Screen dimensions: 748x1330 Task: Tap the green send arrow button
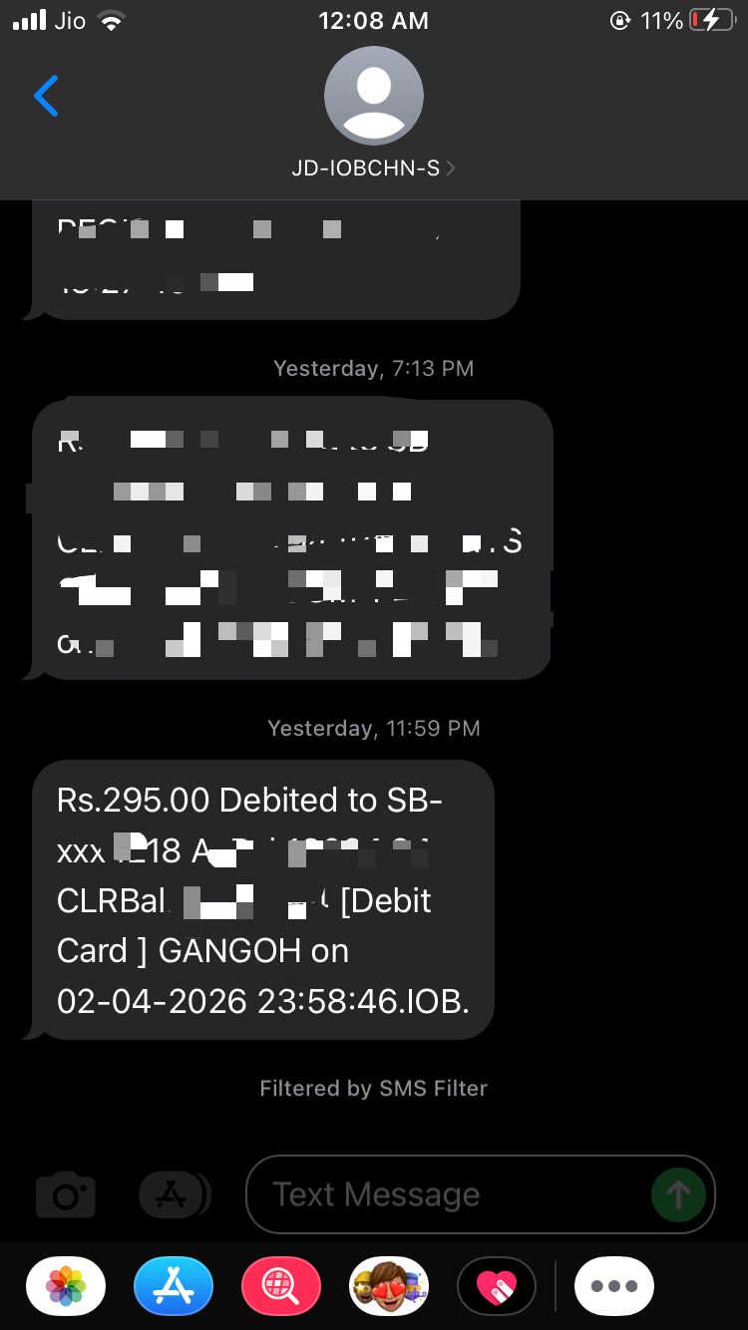[x=678, y=1194]
